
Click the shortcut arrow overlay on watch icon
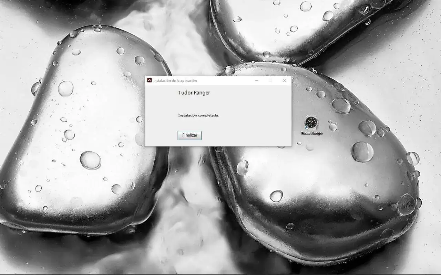(x=306, y=128)
